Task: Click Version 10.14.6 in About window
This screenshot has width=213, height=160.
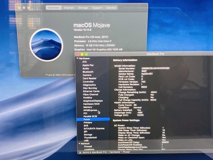Action: [x=83, y=30]
